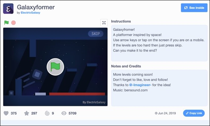Click "Don't forget to like, love and follow!"
The image size is (210, 126).
pyautogui.click(x=140, y=80)
